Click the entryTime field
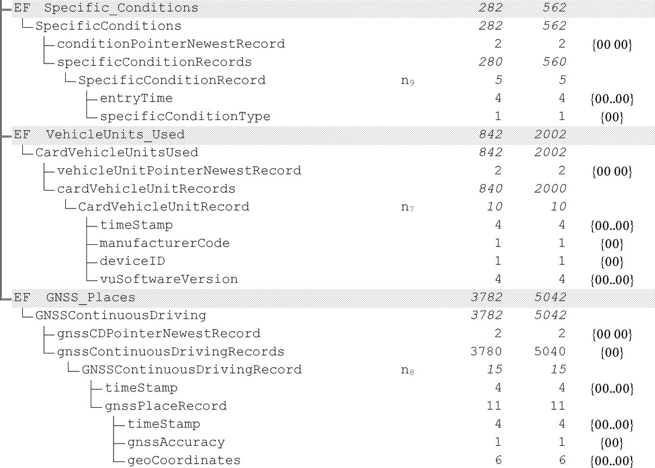Screen dimensions: 655x468 pos(136,98)
